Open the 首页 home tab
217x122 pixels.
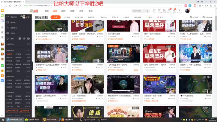click(47, 11)
